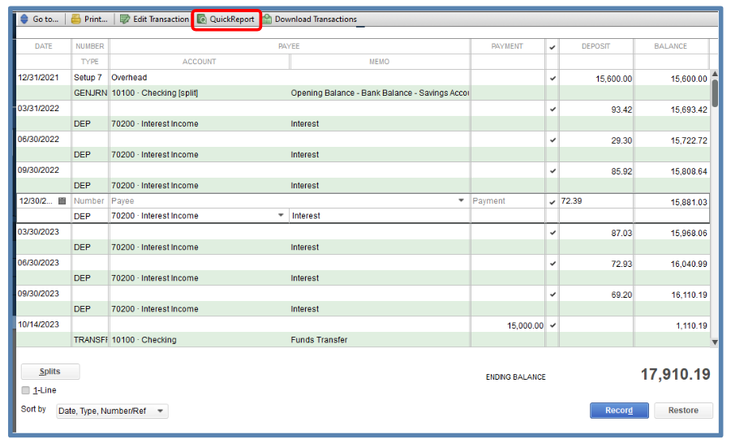Select the Setup 7 number cell
This screenshot has width=731, height=443.
(x=89, y=77)
